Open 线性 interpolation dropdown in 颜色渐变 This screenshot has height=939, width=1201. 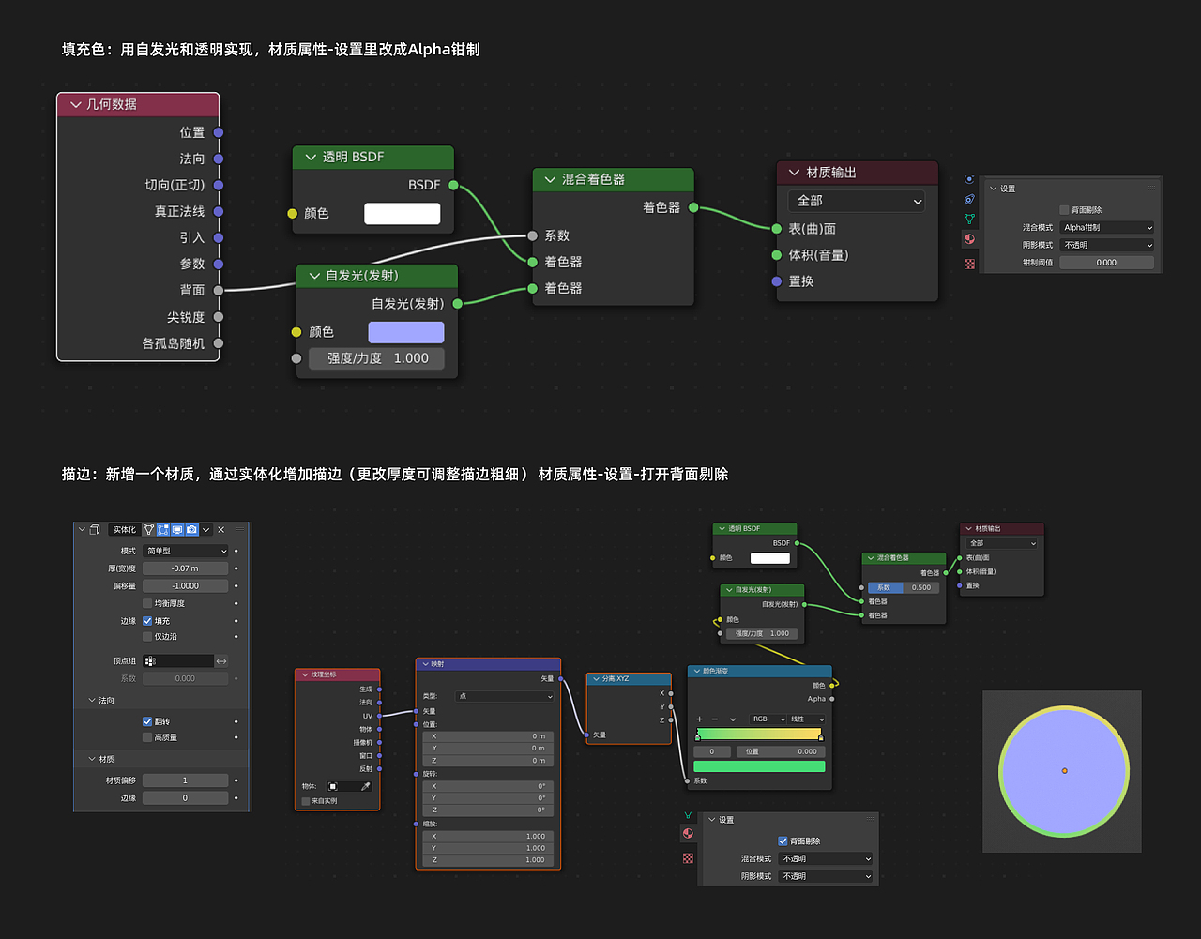807,719
